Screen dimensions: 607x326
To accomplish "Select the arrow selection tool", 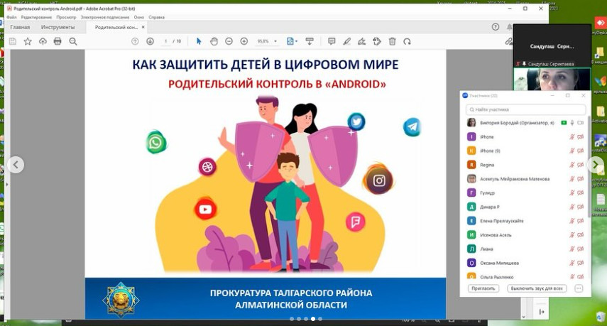I will click(199, 42).
